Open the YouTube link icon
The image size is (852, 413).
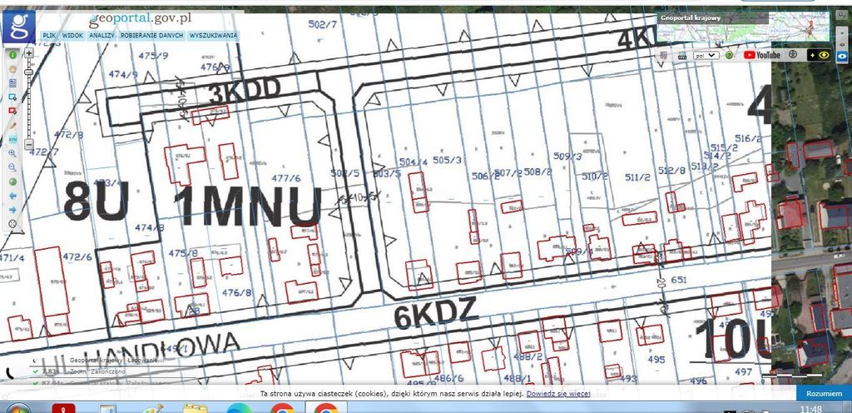pyautogui.click(x=762, y=55)
